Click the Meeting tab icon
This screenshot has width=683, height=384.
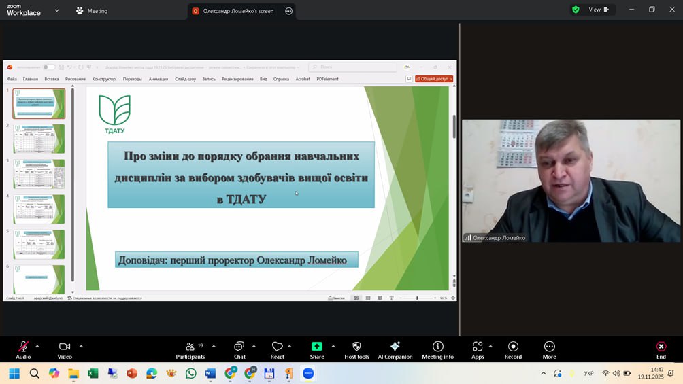[x=80, y=11]
